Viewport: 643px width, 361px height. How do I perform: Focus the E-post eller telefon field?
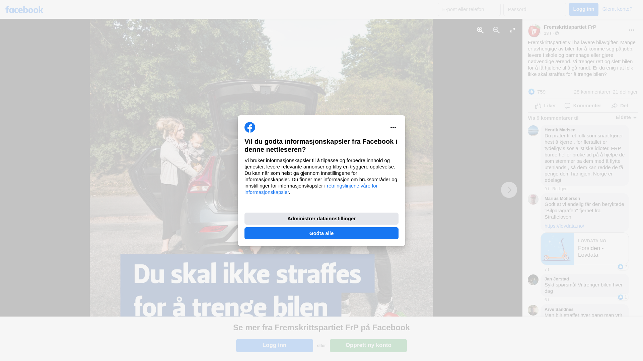(x=469, y=9)
